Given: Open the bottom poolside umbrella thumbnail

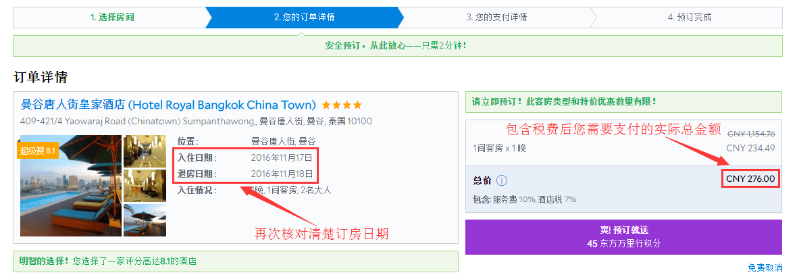Looking at the screenshot, I should click(x=145, y=220).
